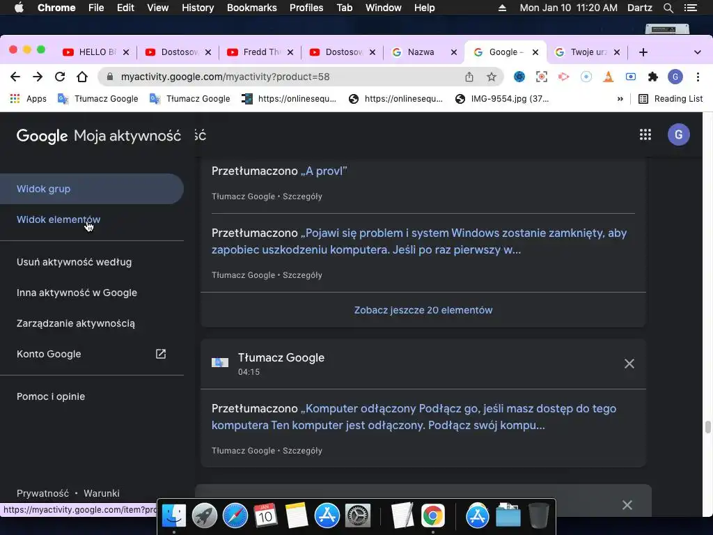Bookmark this page with the star icon
Screen dimensions: 713x535
[x=492, y=77]
